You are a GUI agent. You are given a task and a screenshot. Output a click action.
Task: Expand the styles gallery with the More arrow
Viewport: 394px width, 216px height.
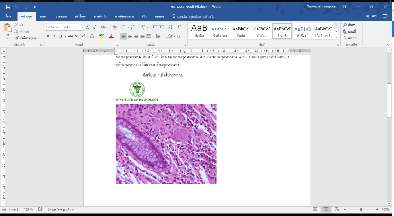pyautogui.click(x=336, y=37)
